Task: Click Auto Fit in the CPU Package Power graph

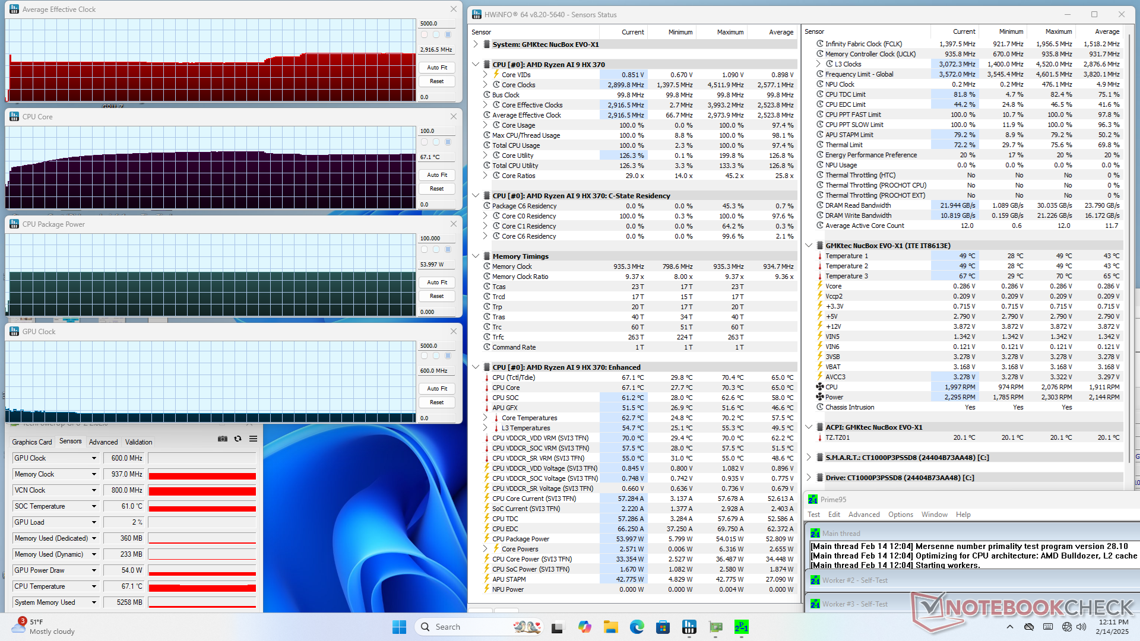Action: (x=437, y=283)
